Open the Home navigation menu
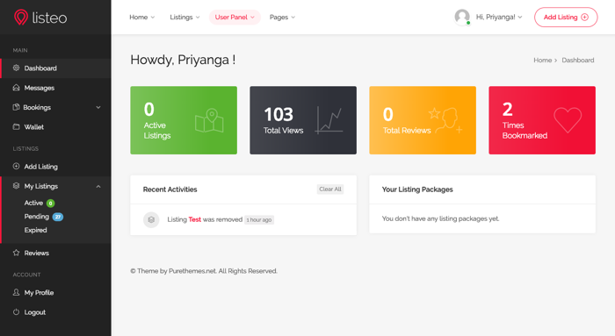This screenshot has height=336, width=615. [x=142, y=18]
